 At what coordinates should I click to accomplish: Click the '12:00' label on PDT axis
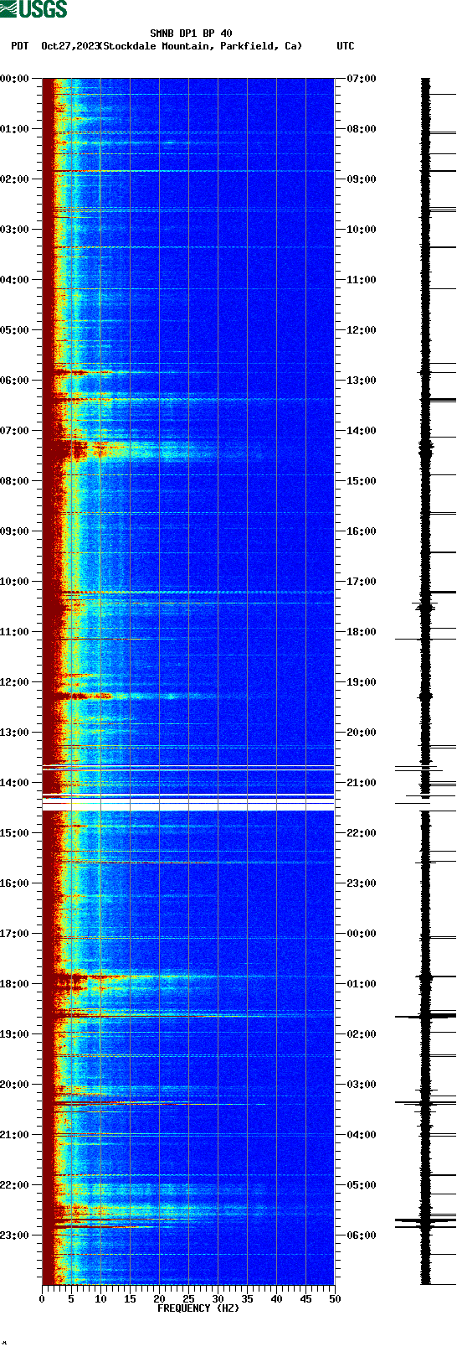click(15, 682)
